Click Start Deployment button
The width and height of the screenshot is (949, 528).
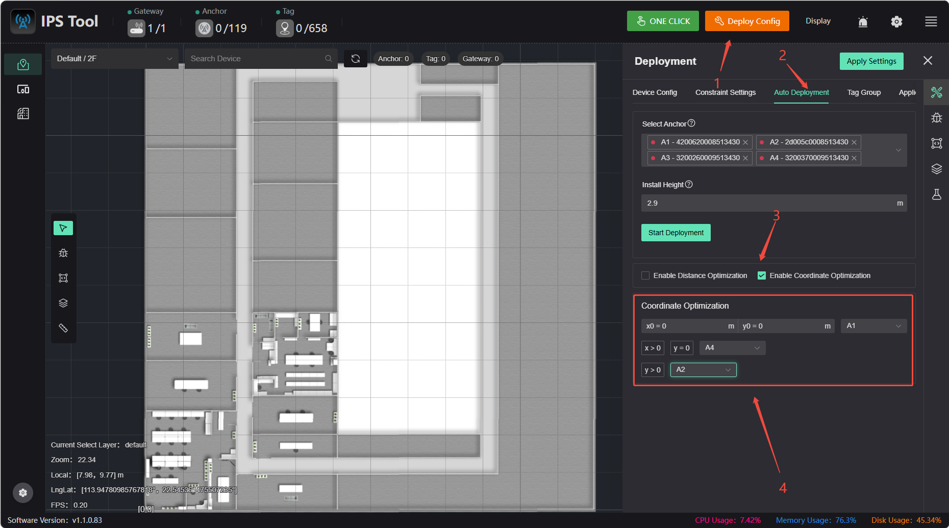click(x=676, y=233)
